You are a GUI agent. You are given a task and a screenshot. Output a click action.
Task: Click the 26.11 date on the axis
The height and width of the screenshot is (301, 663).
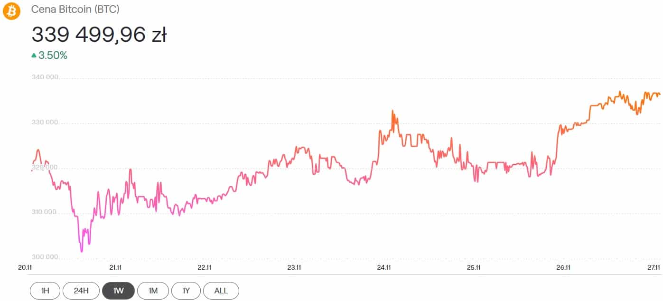click(x=563, y=267)
